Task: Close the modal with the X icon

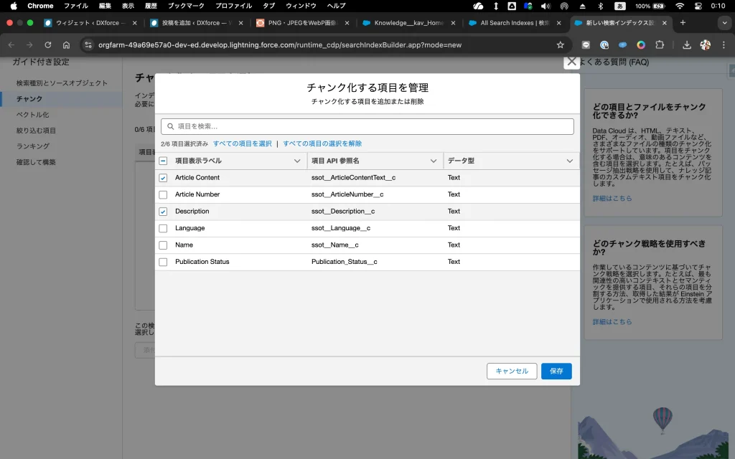Action: (571, 62)
